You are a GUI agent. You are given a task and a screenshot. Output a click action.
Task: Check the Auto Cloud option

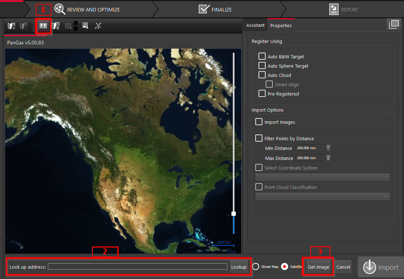coord(262,75)
